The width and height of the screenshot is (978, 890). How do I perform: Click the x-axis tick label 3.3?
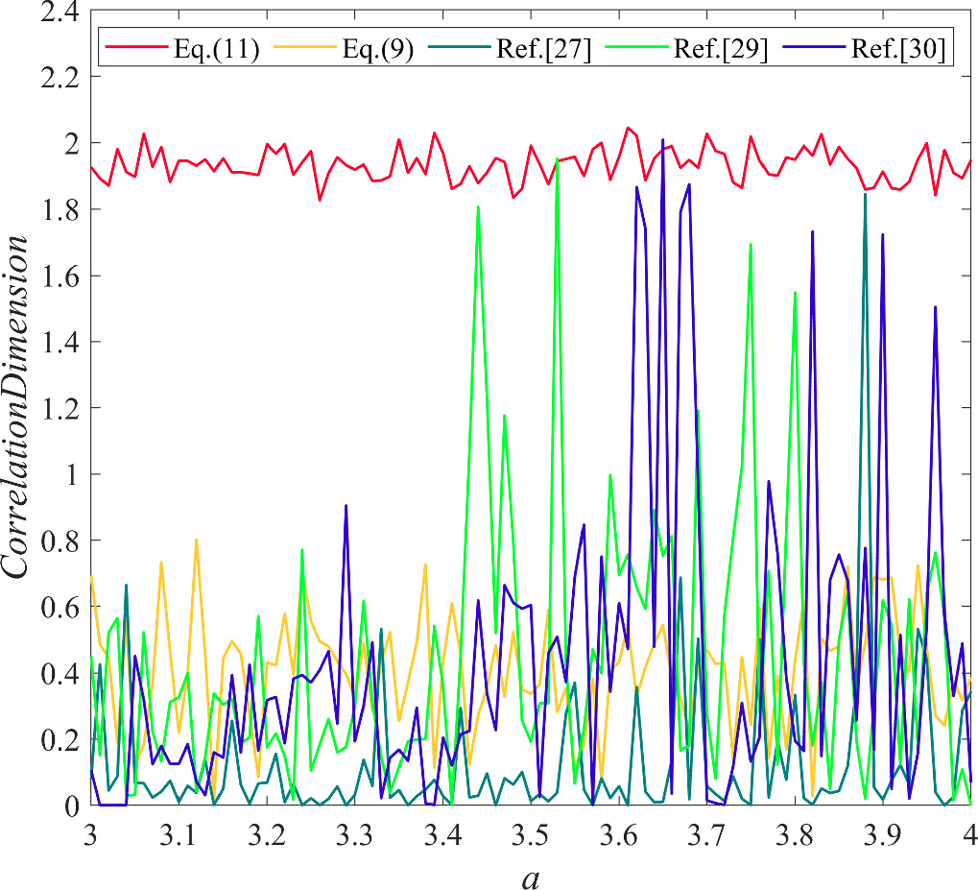(x=354, y=835)
